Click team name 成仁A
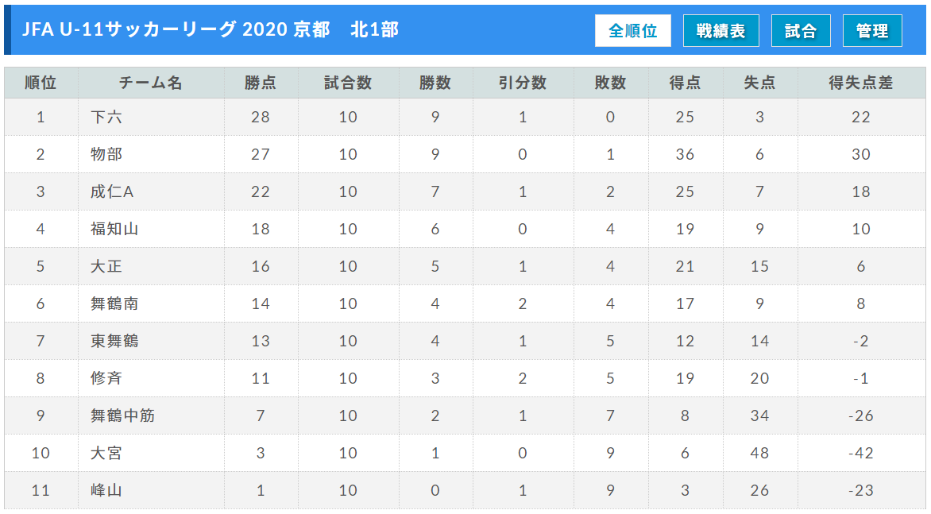The height and width of the screenshot is (514, 931). 112,191
